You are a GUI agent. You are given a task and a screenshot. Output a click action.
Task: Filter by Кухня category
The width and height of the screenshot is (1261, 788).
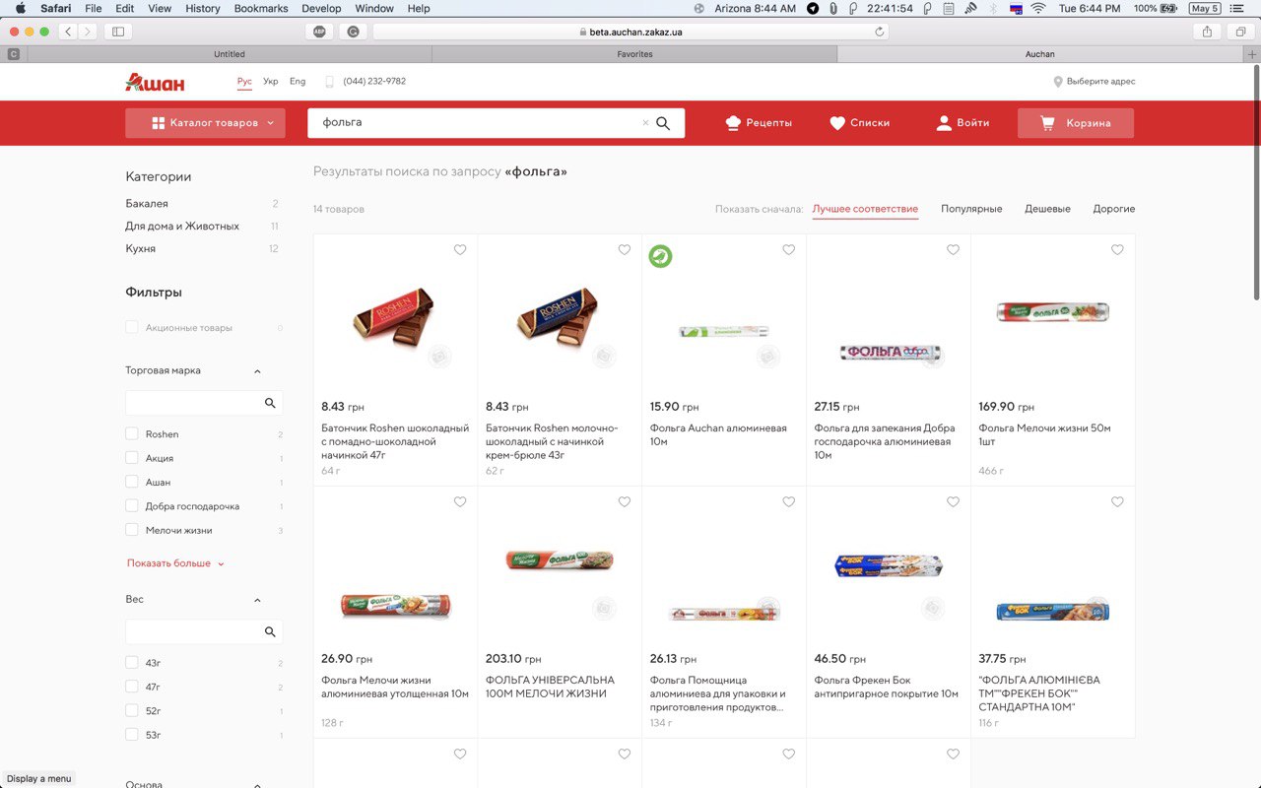pos(141,249)
